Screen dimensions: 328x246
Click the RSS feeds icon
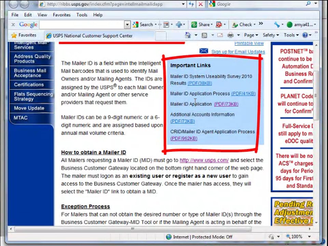[x=204, y=35]
